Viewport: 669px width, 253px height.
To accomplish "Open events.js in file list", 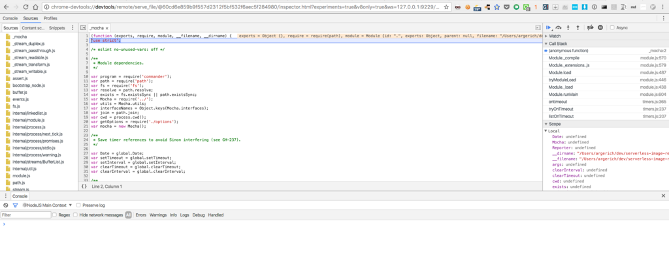I will pos(20,99).
